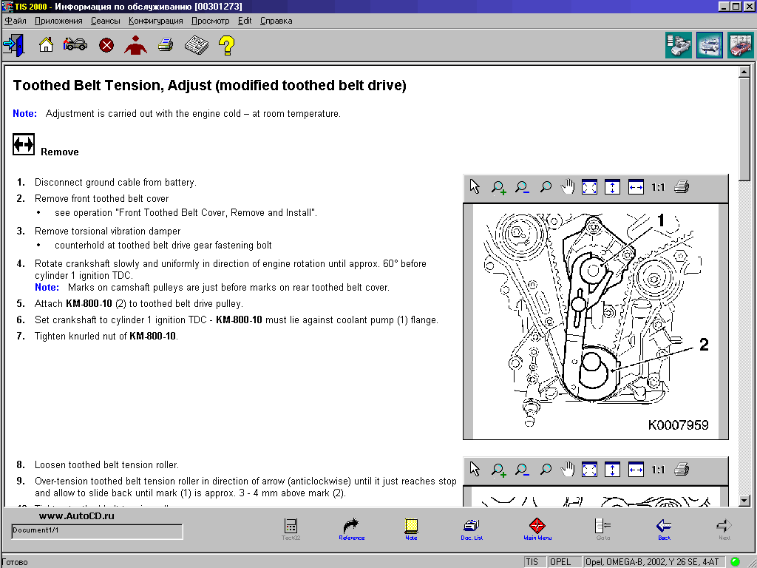Click zoom out above the K0007959 diagram
The width and height of the screenshot is (757, 568).
(522, 187)
